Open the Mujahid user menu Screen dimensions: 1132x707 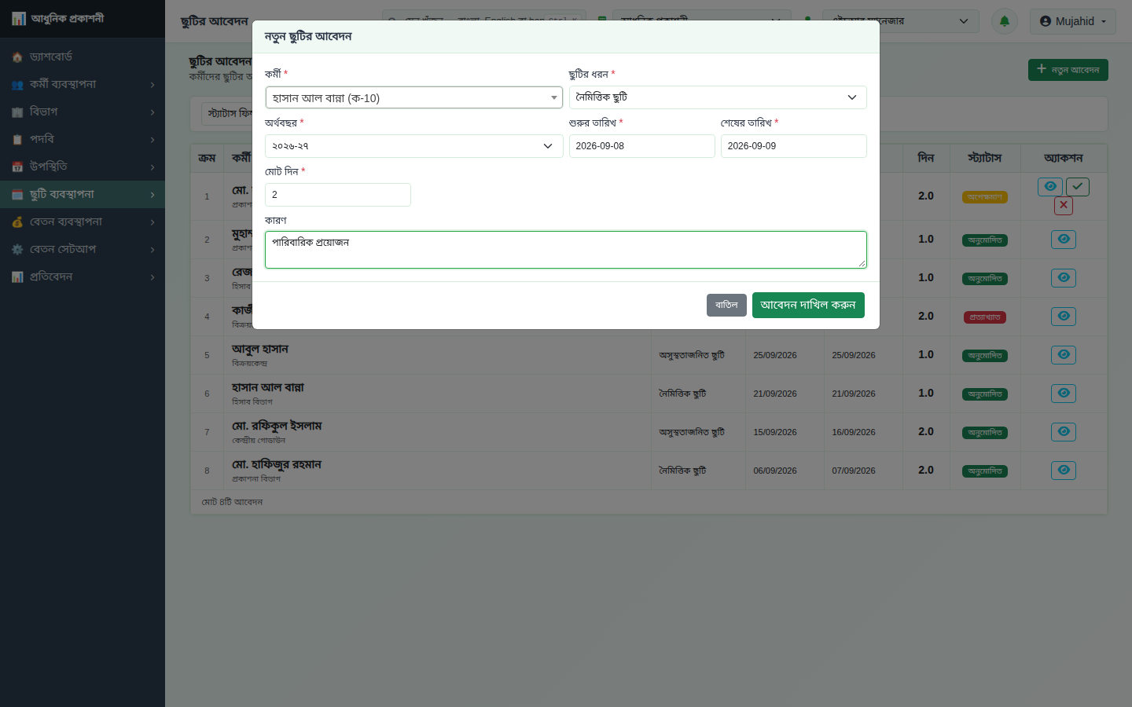1073,21
